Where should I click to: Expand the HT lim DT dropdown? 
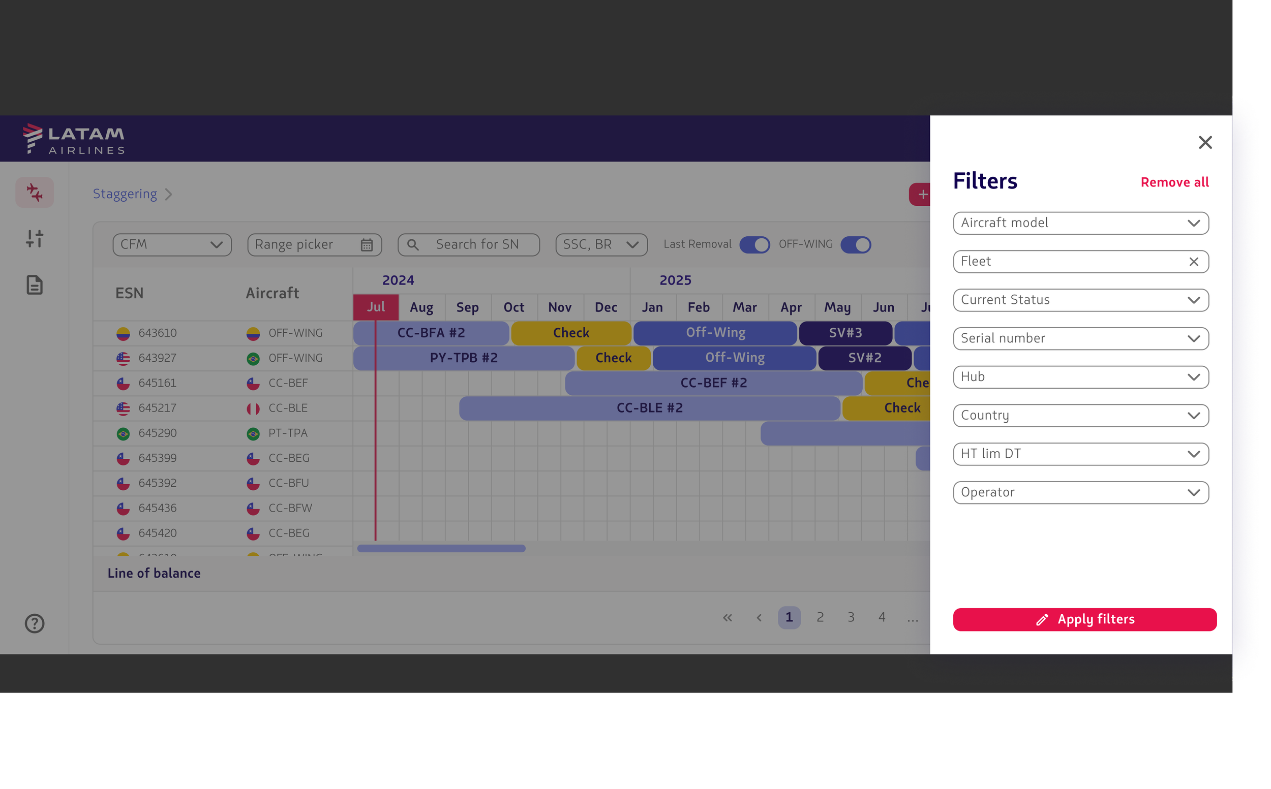coord(1080,454)
